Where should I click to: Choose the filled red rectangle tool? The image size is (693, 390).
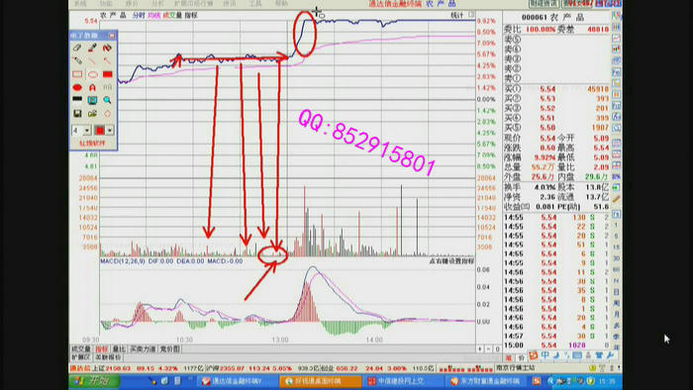107,74
